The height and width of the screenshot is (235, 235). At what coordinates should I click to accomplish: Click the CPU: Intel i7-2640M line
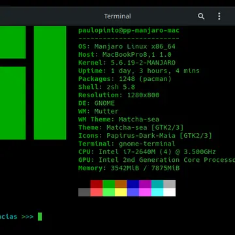pyautogui.click(x=147, y=151)
